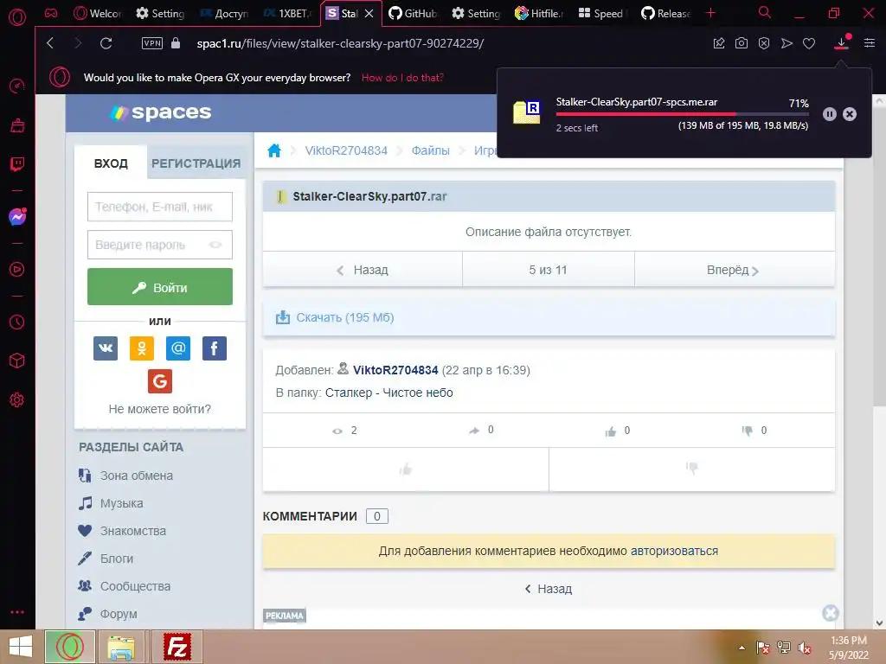Close the active Stalker tab
The width and height of the screenshot is (886, 664).
pyautogui.click(x=369, y=13)
